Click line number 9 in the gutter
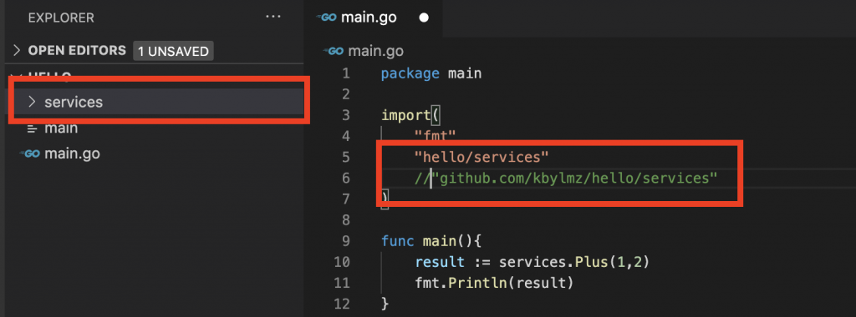 [345, 241]
